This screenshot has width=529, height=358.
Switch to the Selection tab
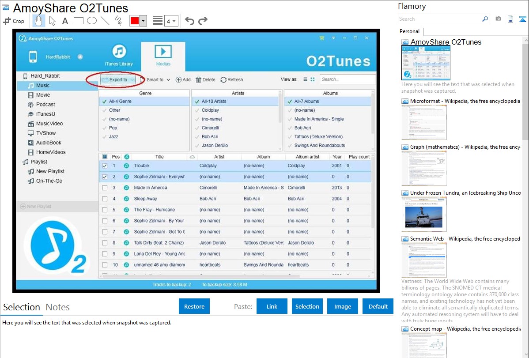point(22,307)
